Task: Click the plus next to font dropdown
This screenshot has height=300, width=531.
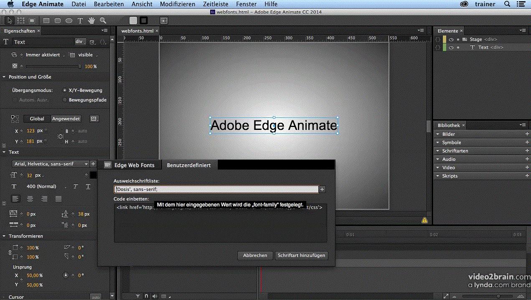Action: [93, 164]
